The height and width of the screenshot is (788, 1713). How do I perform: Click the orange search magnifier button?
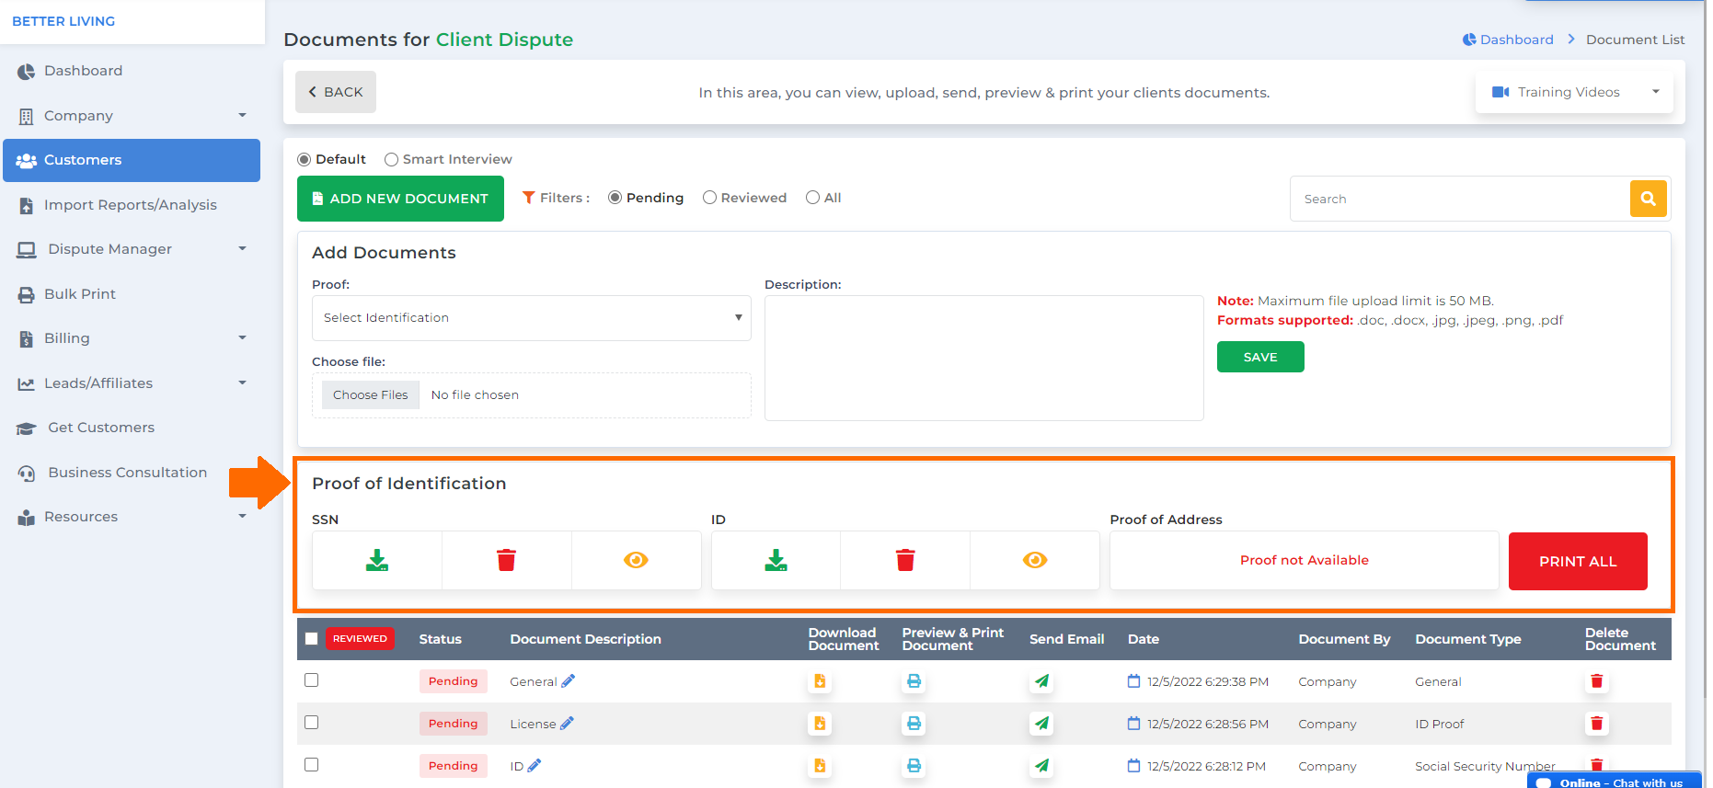coord(1648,199)
